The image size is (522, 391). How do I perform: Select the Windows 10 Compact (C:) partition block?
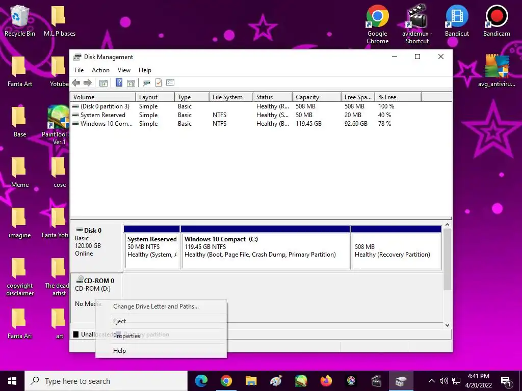[265, 247]
